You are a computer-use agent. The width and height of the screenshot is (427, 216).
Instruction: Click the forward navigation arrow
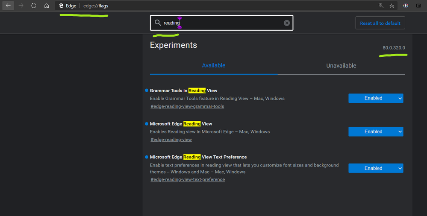tap(21, 6)
